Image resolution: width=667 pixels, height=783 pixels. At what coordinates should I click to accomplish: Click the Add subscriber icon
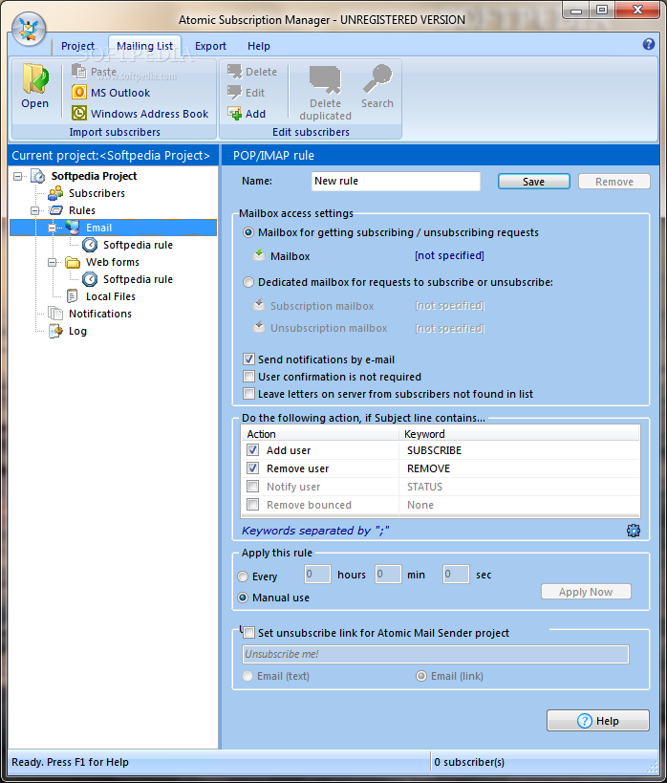click(x=235, y=114)
